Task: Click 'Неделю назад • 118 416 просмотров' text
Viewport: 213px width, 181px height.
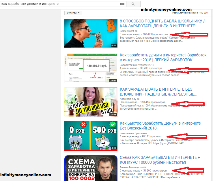Action: [x=143, y=102]
